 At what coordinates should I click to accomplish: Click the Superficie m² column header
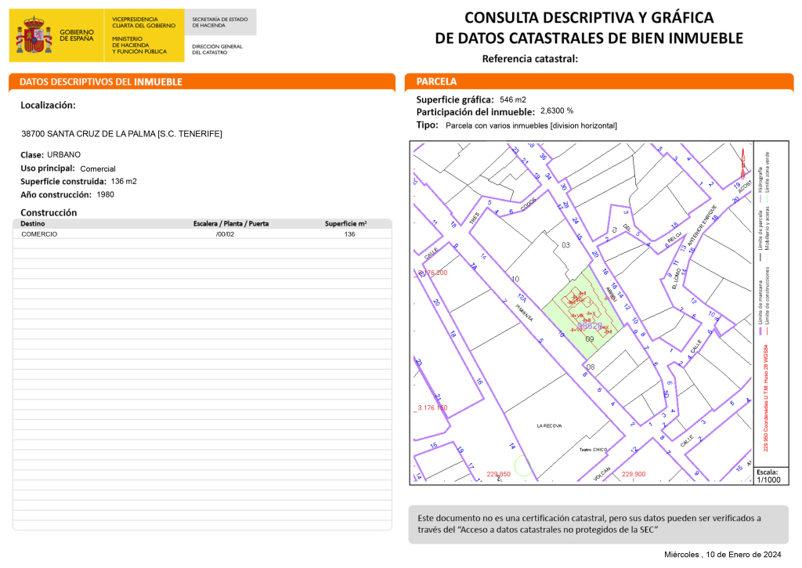(x=345, y=223)
